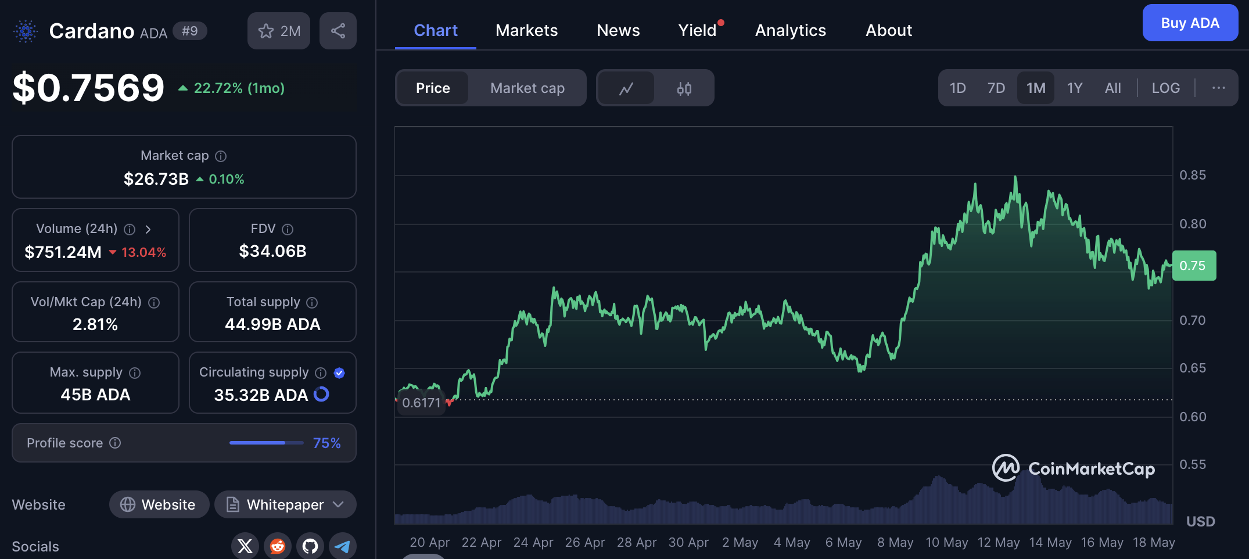Switch to the Markets tab

click(x=526, y=30)
